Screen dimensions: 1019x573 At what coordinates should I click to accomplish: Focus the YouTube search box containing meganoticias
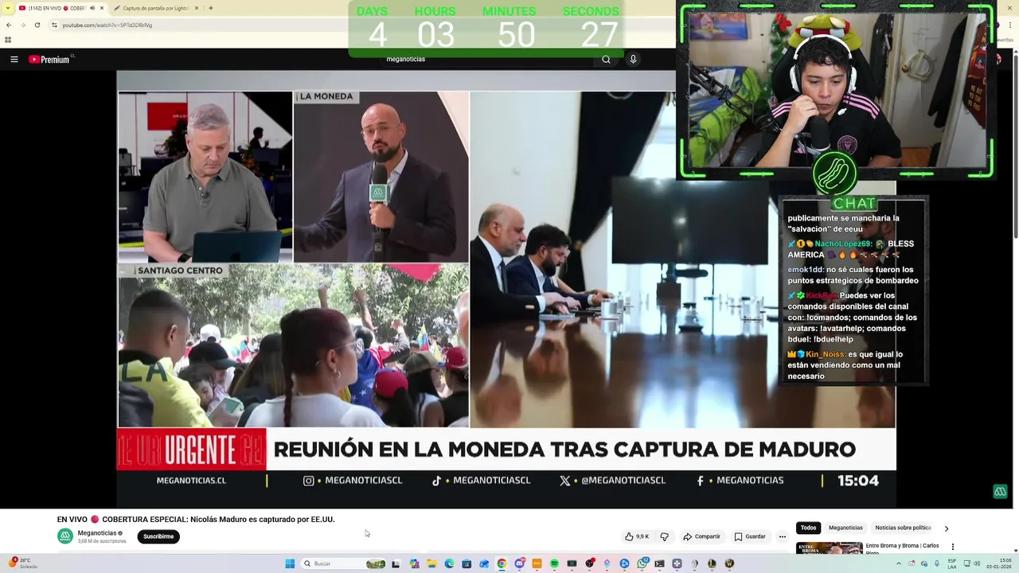click(x=486, y=60)
